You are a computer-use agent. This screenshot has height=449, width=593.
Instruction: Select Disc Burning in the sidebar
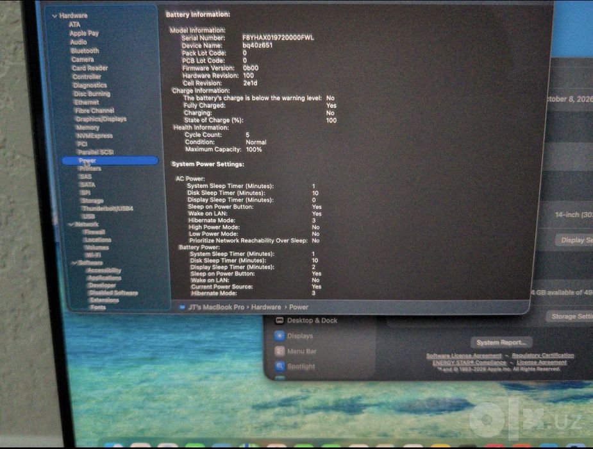click(x=92, y=94)
